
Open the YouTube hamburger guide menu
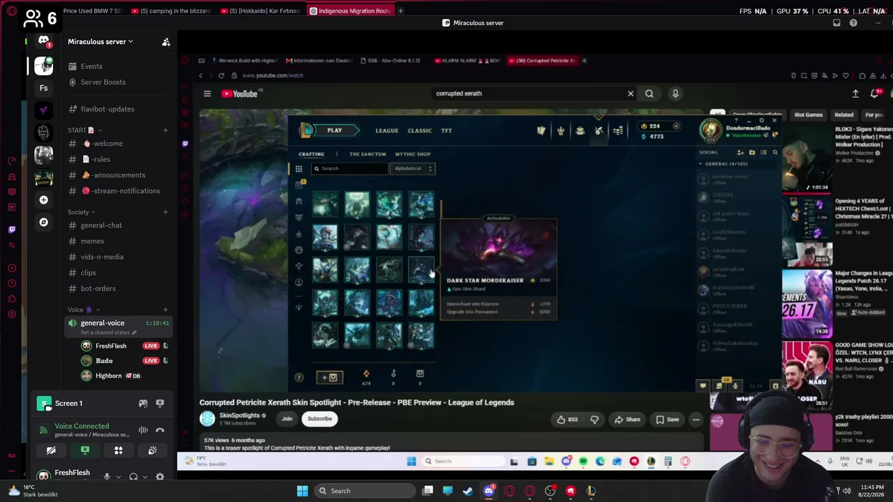(x=207, y=93)
